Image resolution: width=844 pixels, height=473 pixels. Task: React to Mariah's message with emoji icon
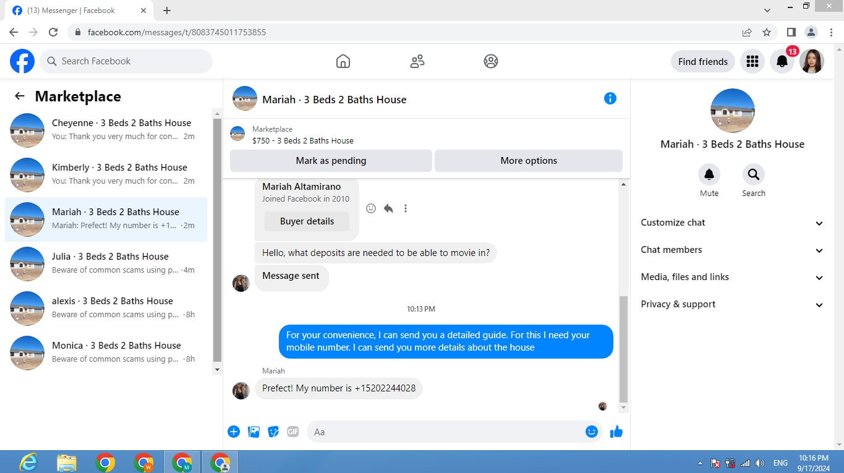coord(371,208)
